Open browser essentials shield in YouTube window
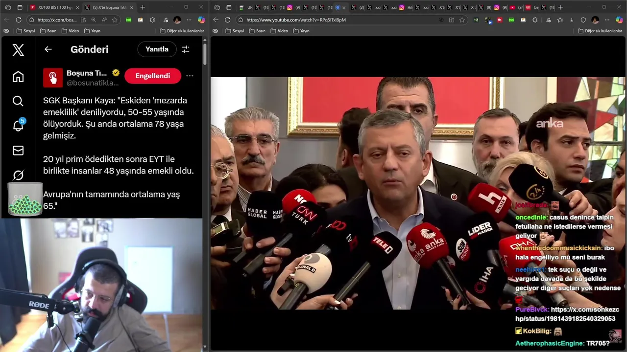 pyautogui.click(x=583, y=20)
